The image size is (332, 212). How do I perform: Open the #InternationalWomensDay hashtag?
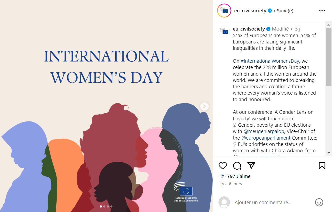point(270,61)
